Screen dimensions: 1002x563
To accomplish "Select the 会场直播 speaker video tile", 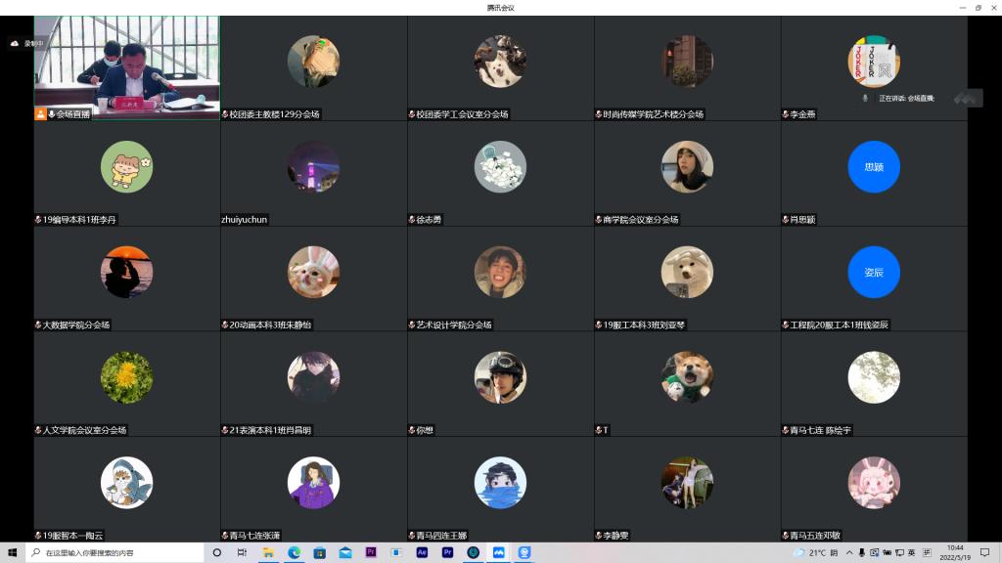I will pos(126,67).
